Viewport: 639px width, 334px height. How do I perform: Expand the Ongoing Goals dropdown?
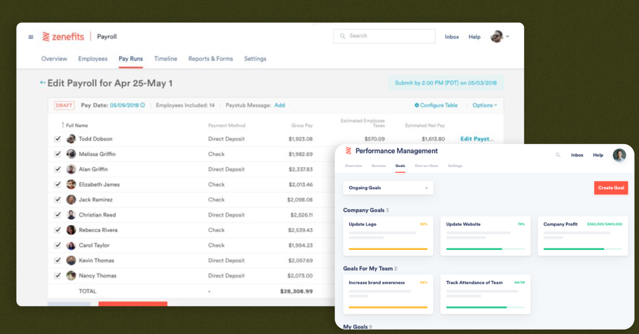coord(388,188)
